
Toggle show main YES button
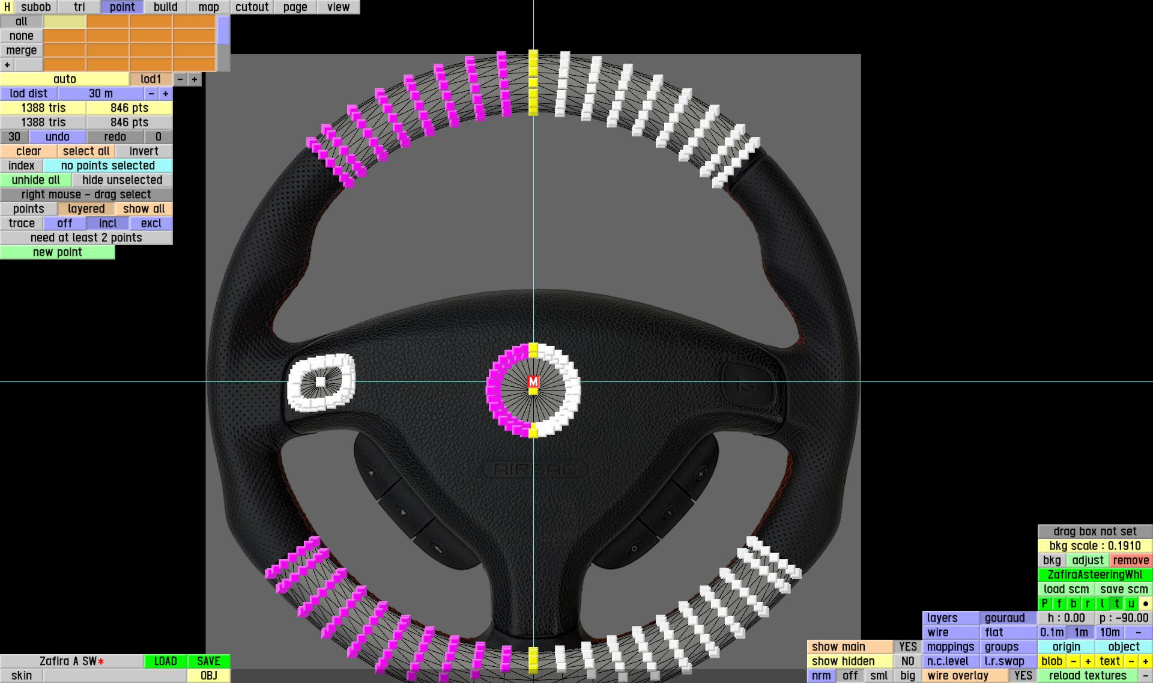(x=907, y=647)
